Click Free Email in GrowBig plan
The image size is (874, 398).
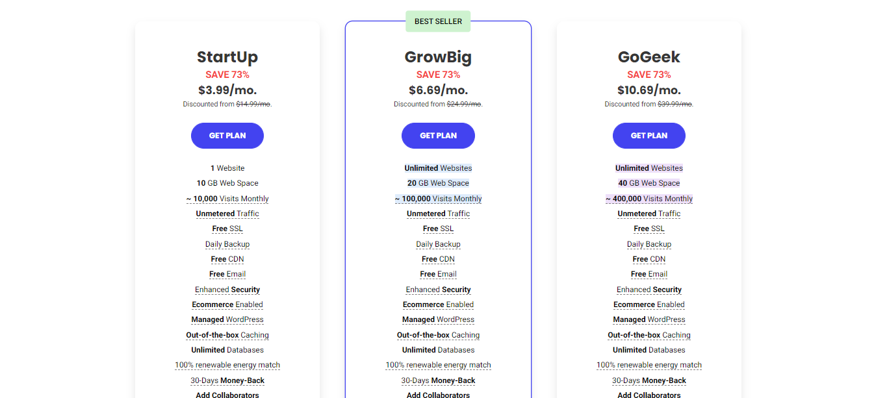tap(438, 274)
